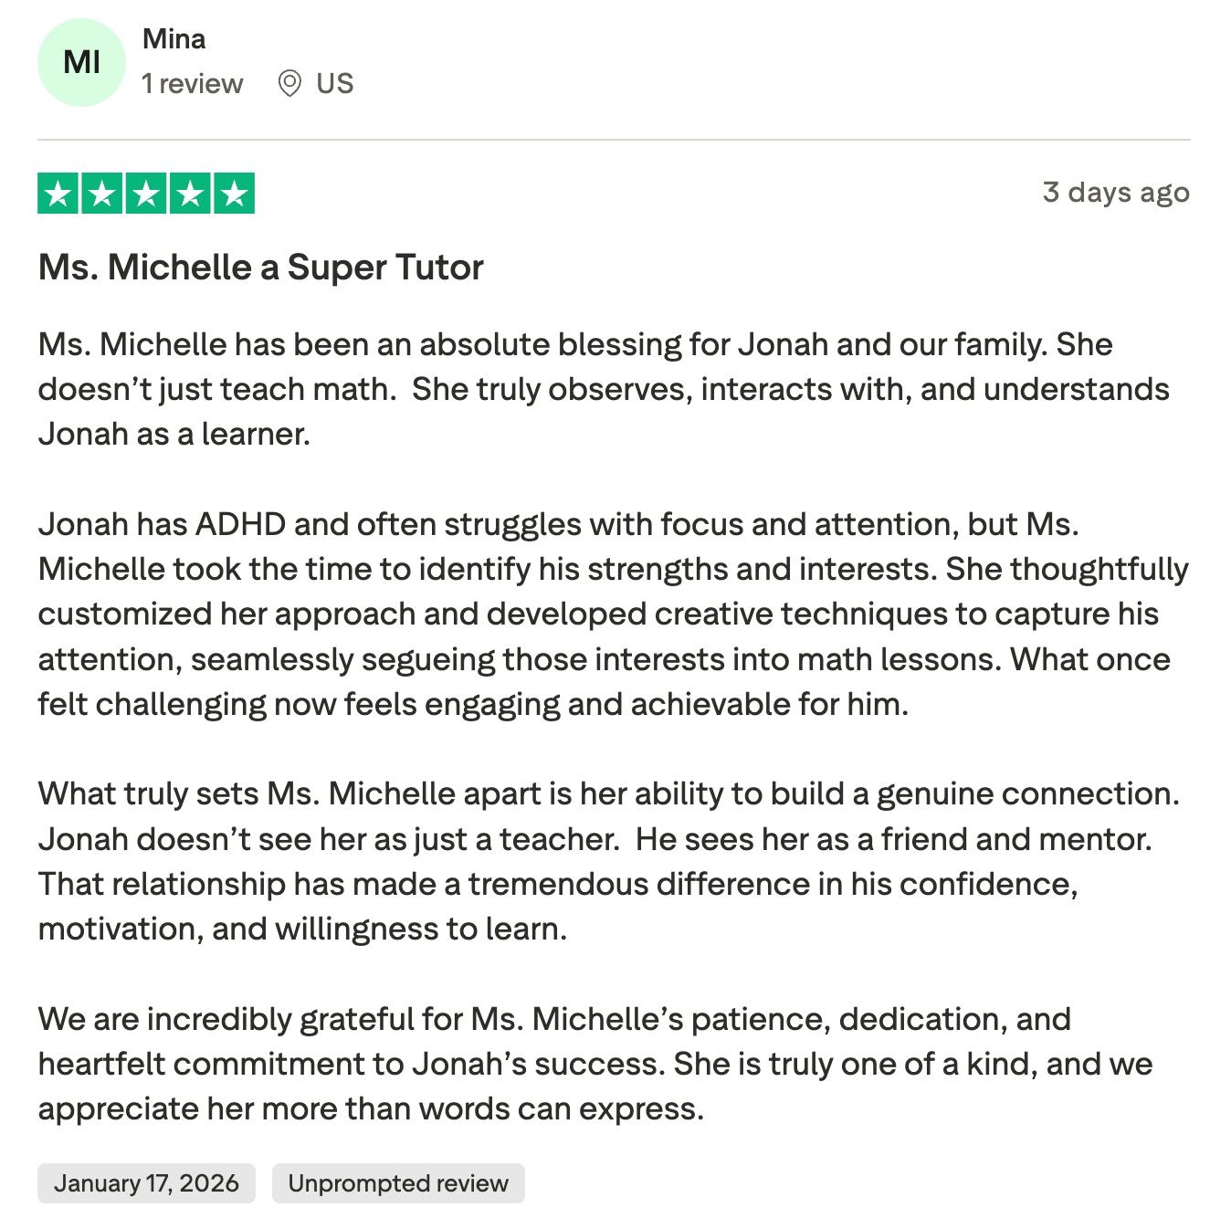This screenshot has width=1231, height=1229.
Task: Click the 3 days ago timestamp
Action: 1116,193
